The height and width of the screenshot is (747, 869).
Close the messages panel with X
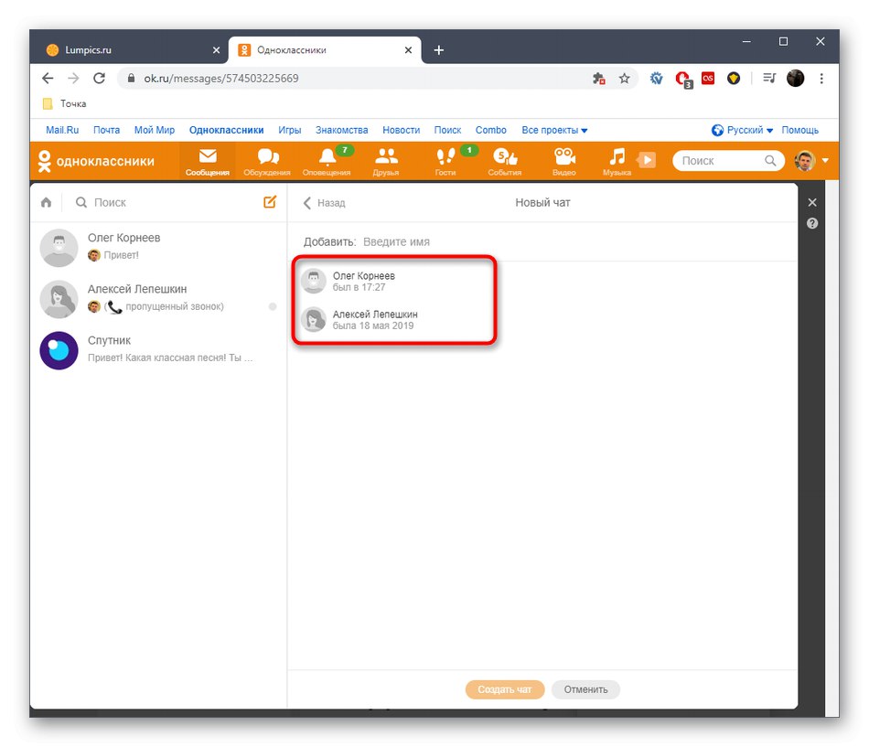(x=812, y=202)
